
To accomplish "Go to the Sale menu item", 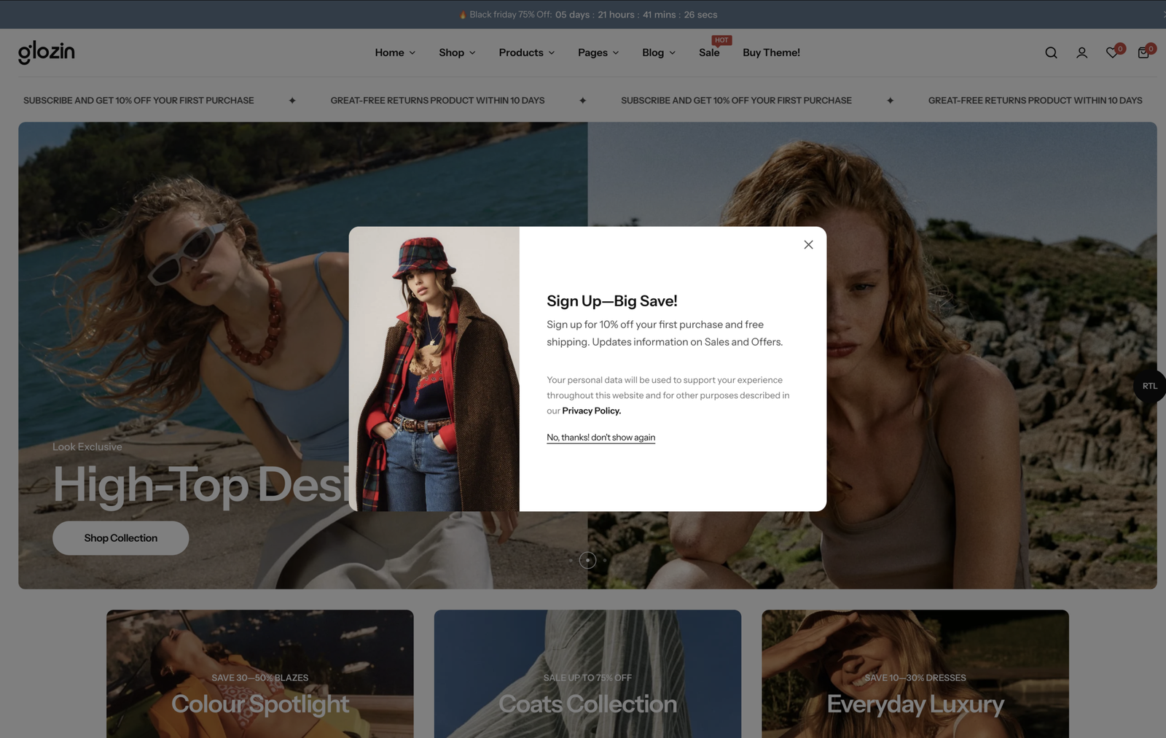I will [x=709, y=53].
